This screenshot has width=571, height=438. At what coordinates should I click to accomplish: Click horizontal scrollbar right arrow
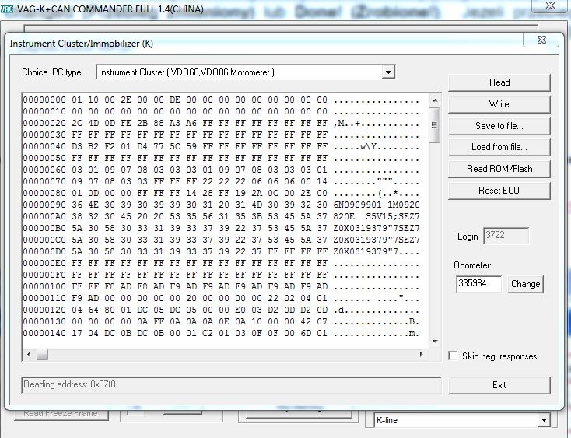pyautogui.click(x=422, y=355)
